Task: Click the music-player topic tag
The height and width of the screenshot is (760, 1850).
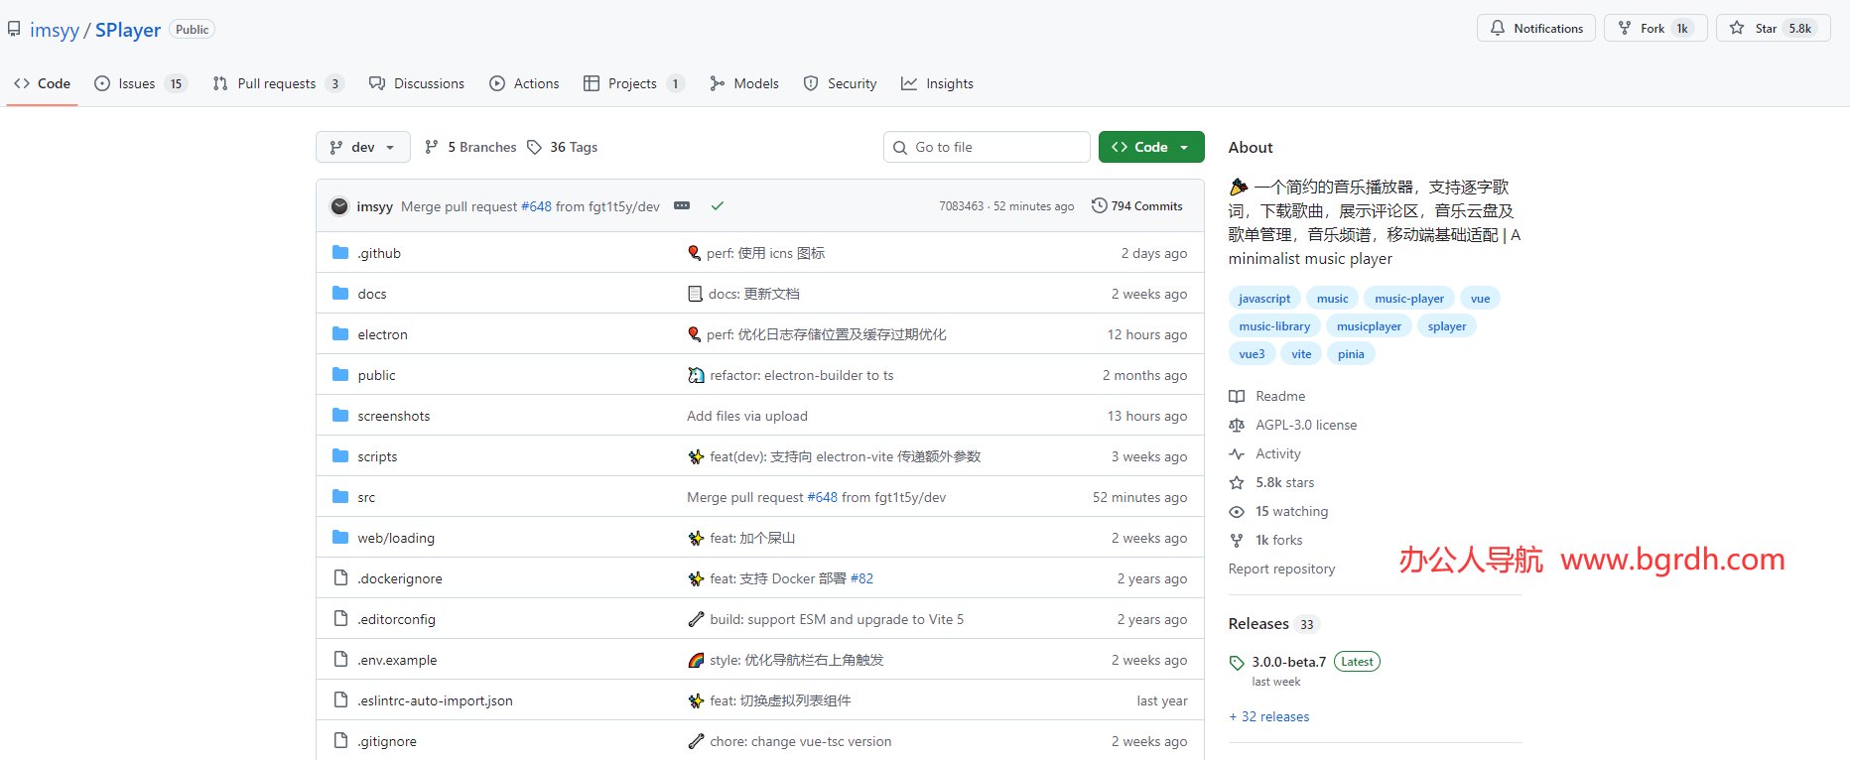Action: tap(1409, 298)
